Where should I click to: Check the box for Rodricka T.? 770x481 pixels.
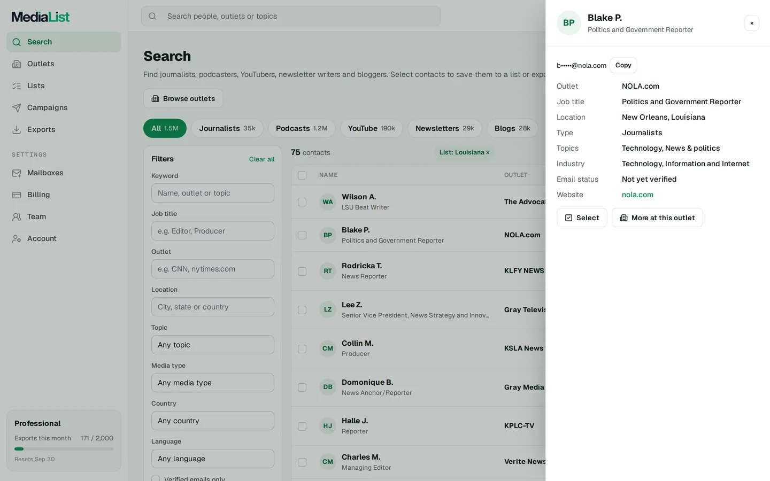302,271
